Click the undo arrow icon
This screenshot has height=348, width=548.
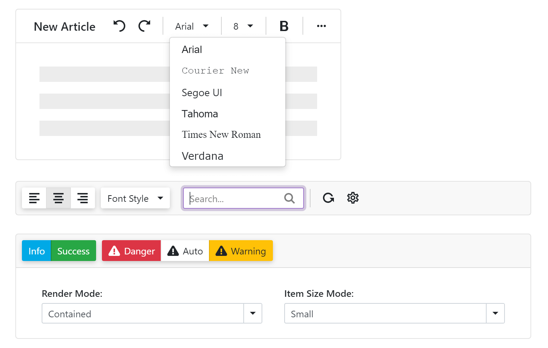[119, 26]
